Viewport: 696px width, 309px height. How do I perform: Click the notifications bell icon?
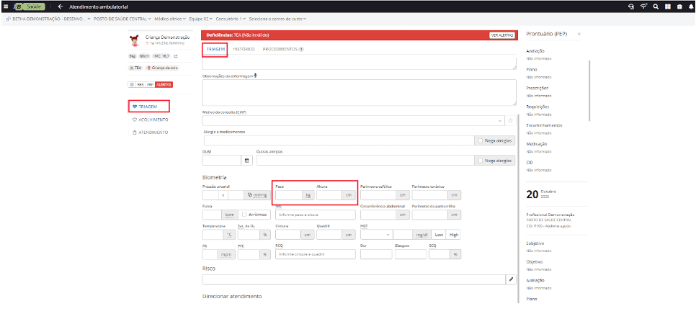pos(690,6)
